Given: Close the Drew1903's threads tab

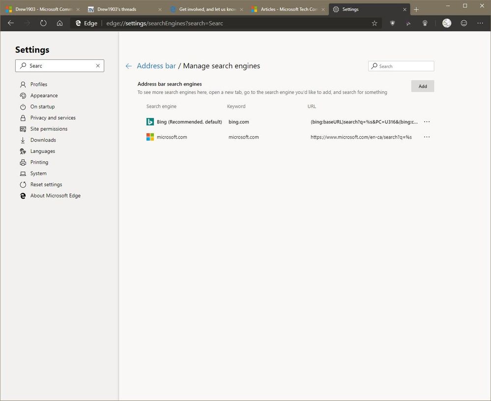Looking at the screenshot, I should [160, 9].
